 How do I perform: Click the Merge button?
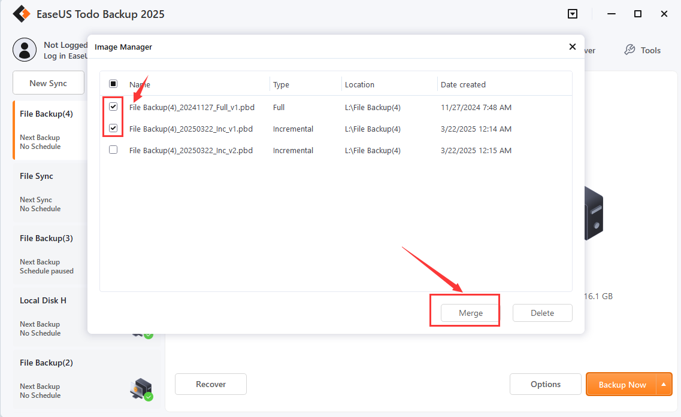point(470,313)
